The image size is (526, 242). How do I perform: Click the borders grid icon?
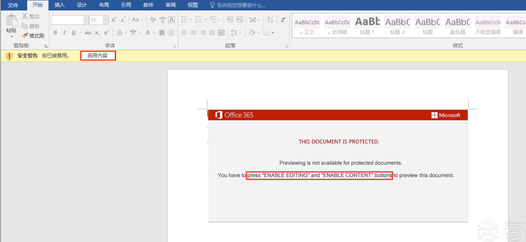click(266, 32)
